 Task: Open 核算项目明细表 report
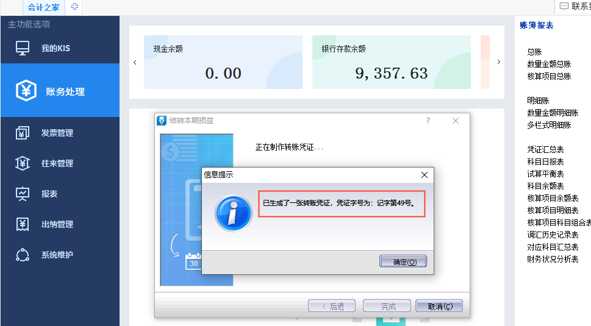tap(553, 210)
